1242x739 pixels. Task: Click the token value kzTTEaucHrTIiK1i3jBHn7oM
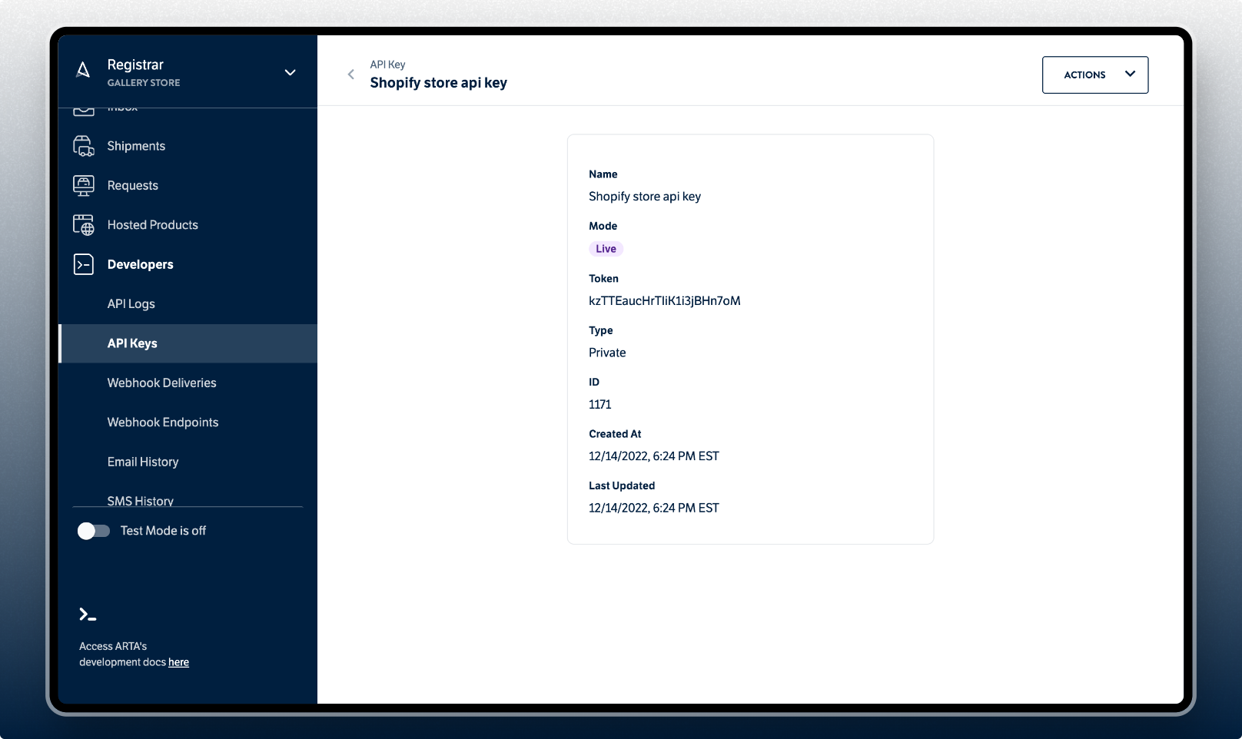tap(665, 300)
